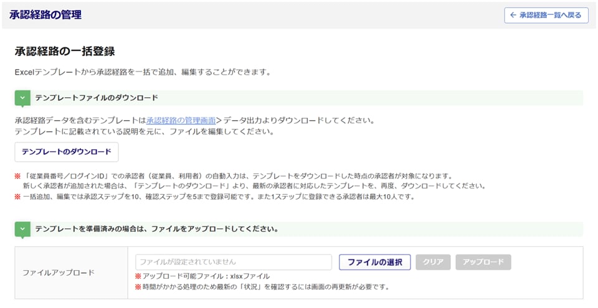Click the note about 画面の再更新
The image size is (598, 308).
click(262, 287)
